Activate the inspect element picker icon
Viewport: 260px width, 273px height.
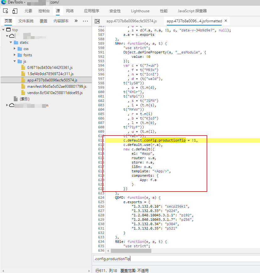(x=6, y=11)
